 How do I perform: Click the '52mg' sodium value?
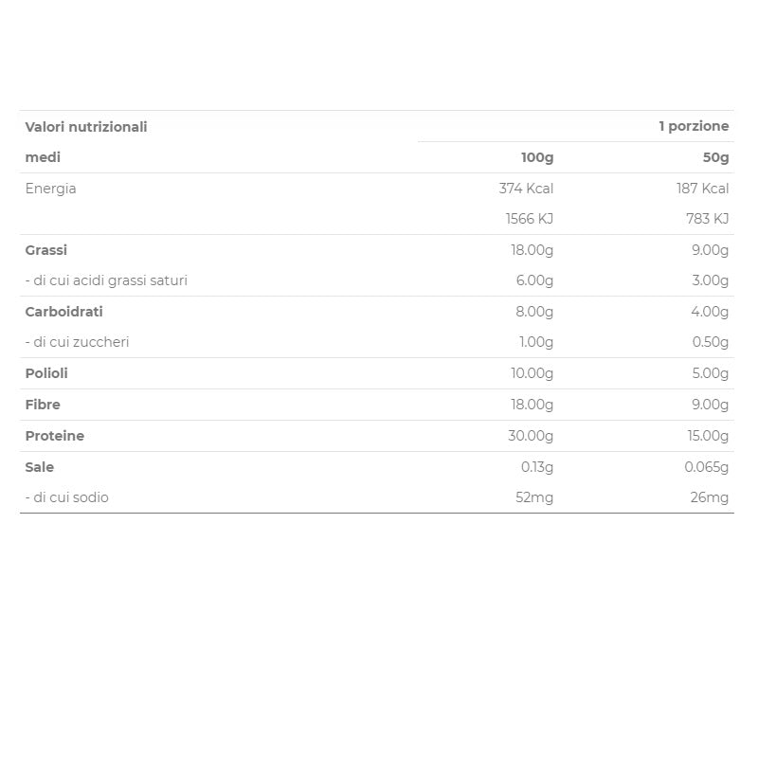pos(534,497)
